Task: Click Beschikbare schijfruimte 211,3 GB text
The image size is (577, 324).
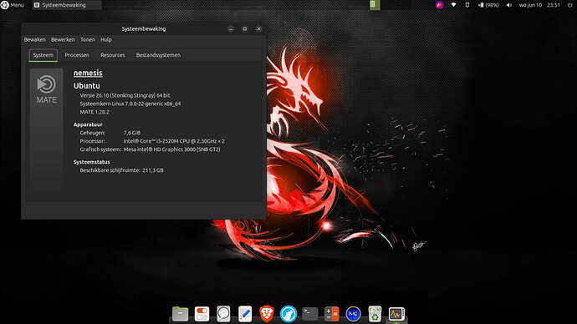Action: (122, 170)
